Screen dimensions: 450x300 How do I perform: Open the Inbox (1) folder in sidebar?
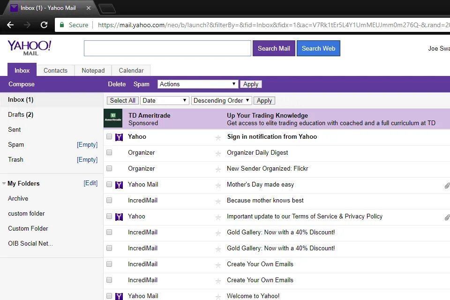coord(21,100)
